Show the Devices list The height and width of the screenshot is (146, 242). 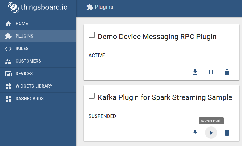click(x=24, y=74)
